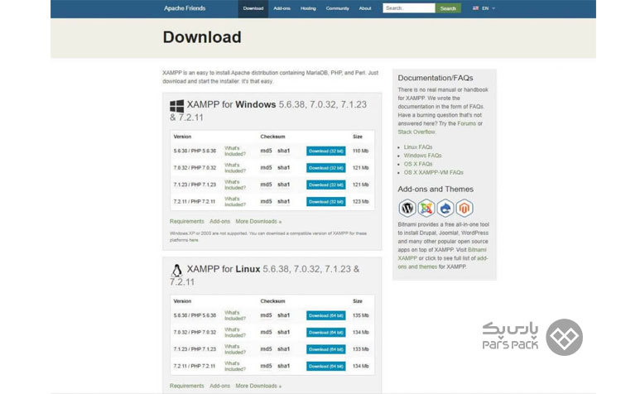Open sha1 checksum for Windows 5.6.38
Viewport: 621px width, 394px height.
[283, 151]
